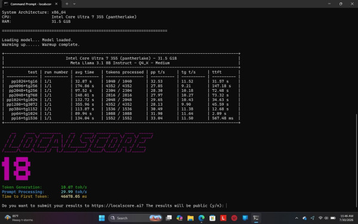Open the red circular app icon on taskbar
The width and height of the screenshot is (358, 224).
(x=234, y=218)
